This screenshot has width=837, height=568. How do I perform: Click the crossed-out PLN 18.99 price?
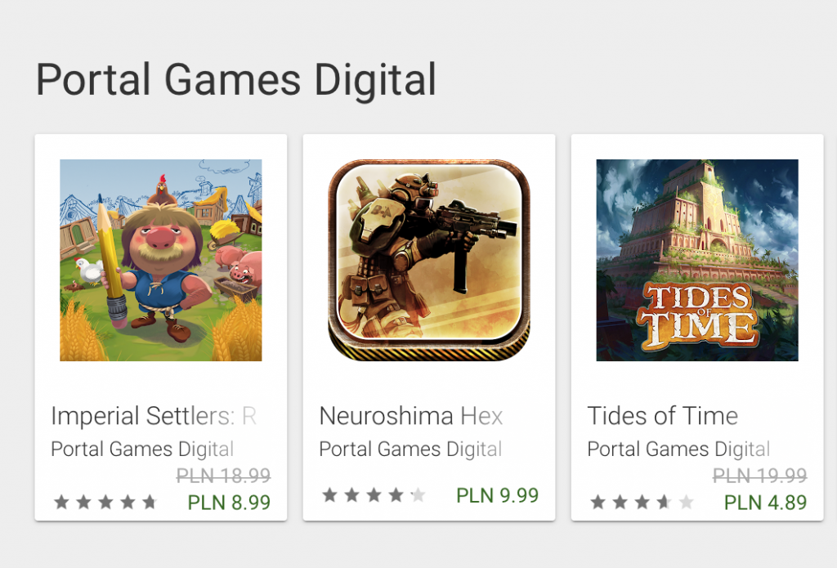(223, 476)
